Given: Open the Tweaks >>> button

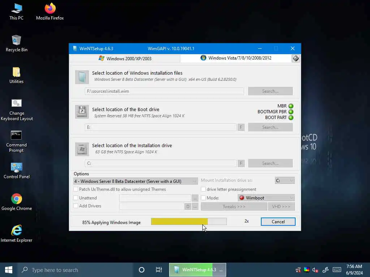Looking at the screenshot, I should (234, 207).
